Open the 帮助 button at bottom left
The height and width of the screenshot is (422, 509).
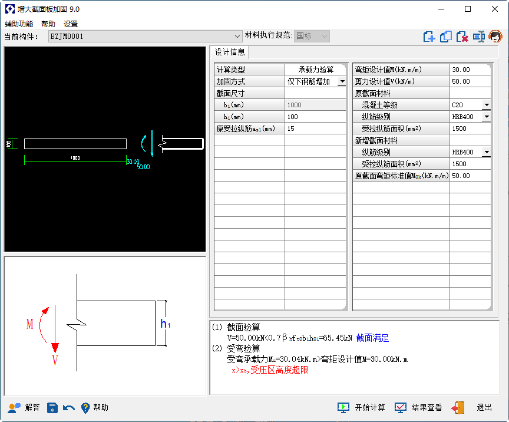click(x=94, y=407)
